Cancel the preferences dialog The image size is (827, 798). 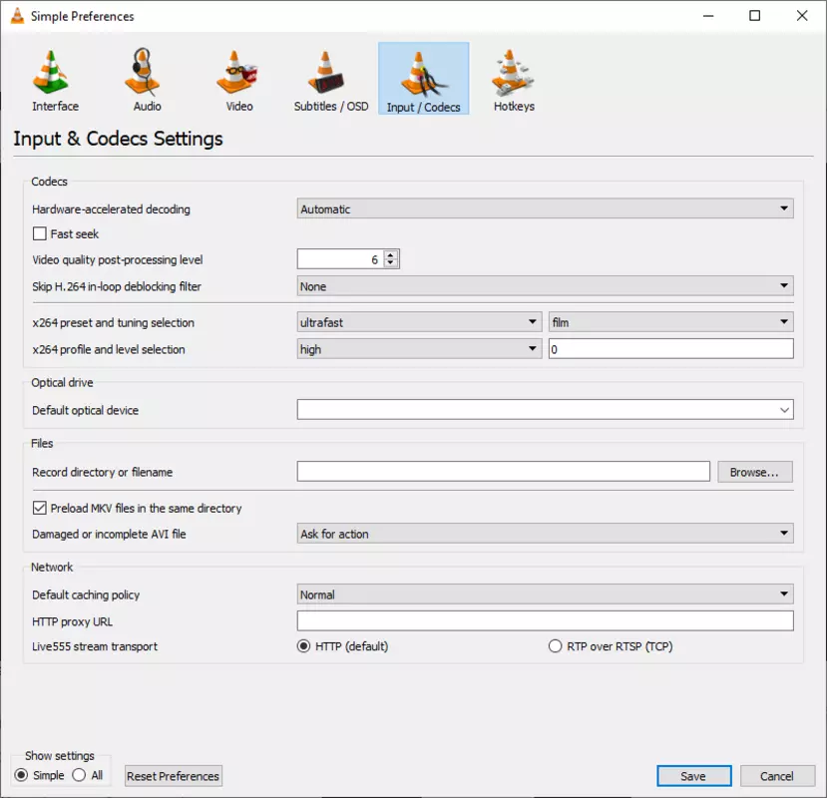[x=777, y=776]
